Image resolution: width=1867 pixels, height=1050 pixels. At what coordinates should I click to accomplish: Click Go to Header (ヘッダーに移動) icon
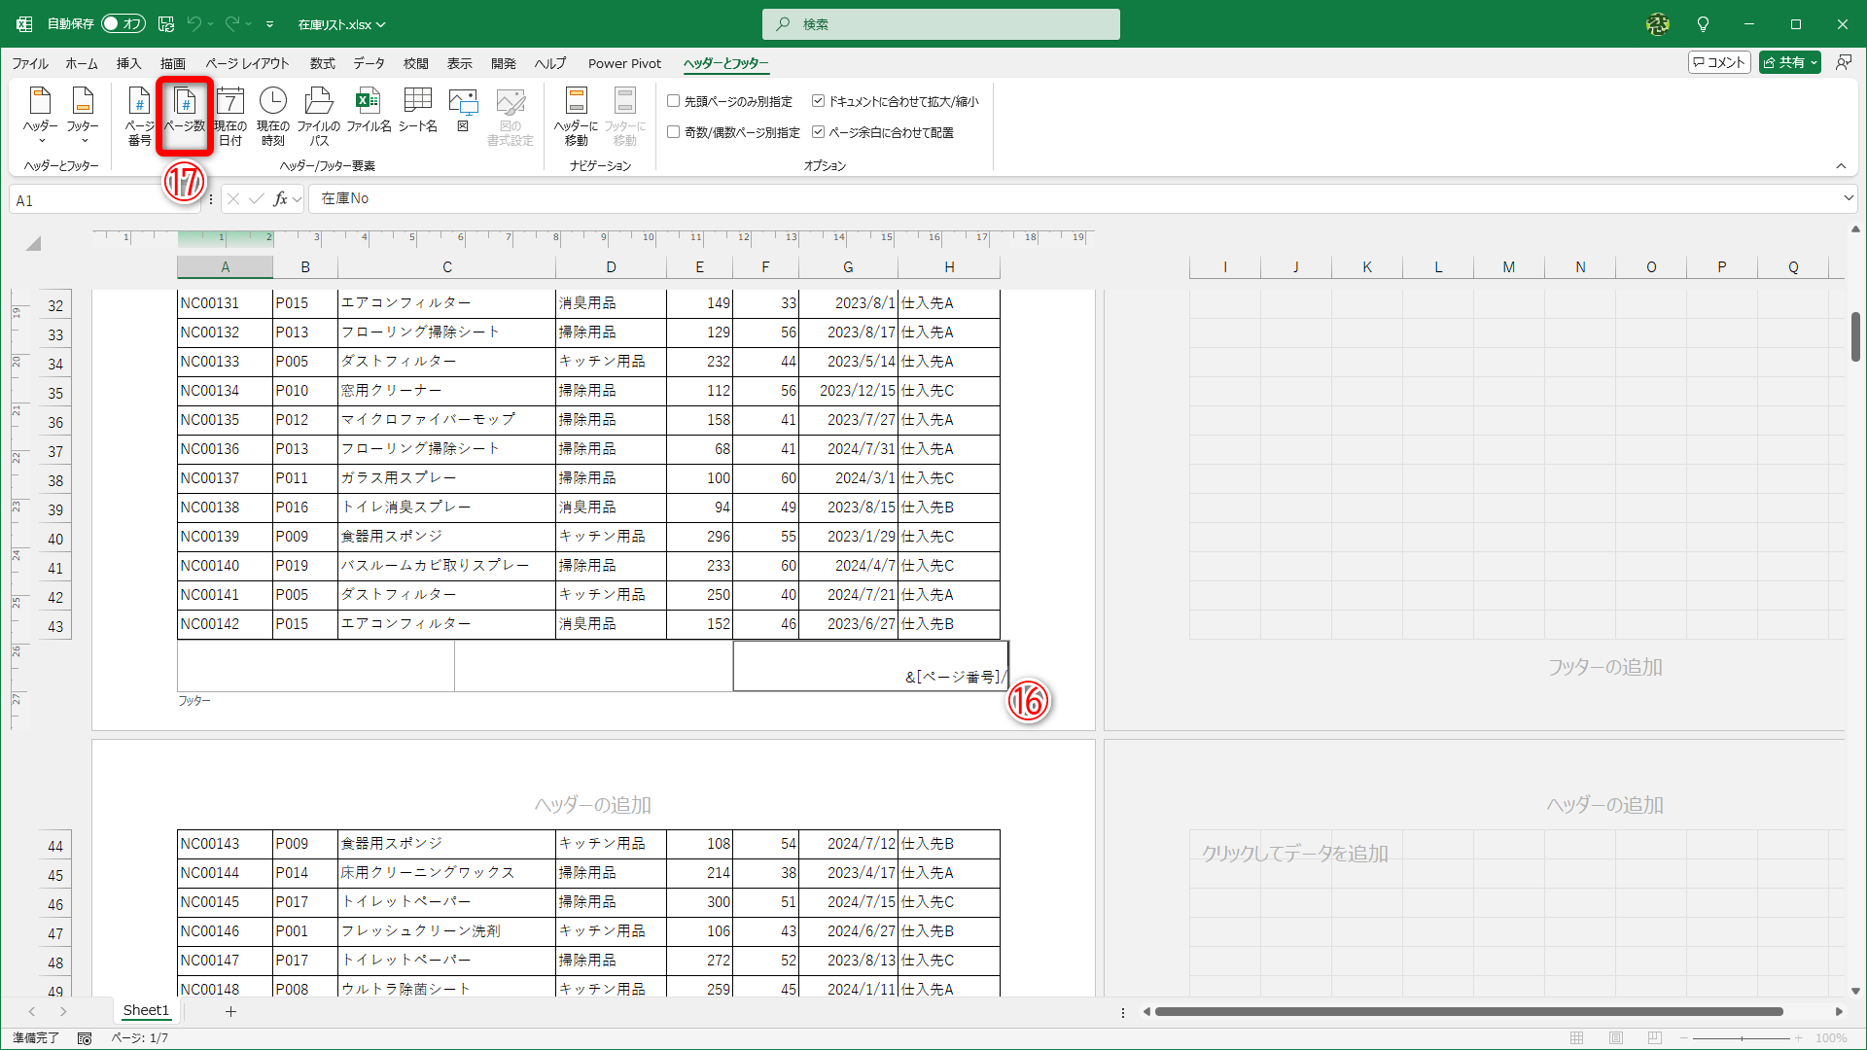(x=577, y=116)
